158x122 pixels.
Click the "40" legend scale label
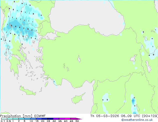66,121
